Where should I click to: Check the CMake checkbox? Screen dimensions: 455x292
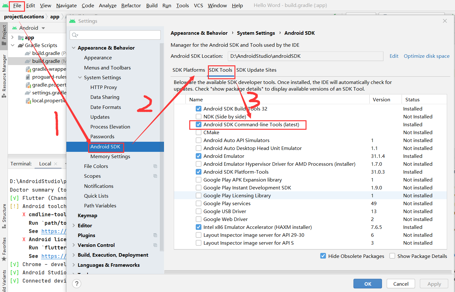pyautogui.click(x=198, y=132)
